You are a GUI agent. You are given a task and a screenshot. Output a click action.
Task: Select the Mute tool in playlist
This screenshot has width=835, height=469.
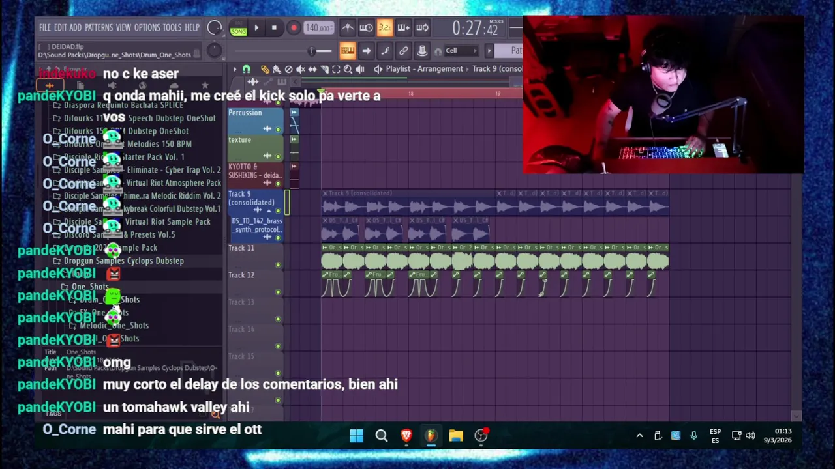pos(301,69)
